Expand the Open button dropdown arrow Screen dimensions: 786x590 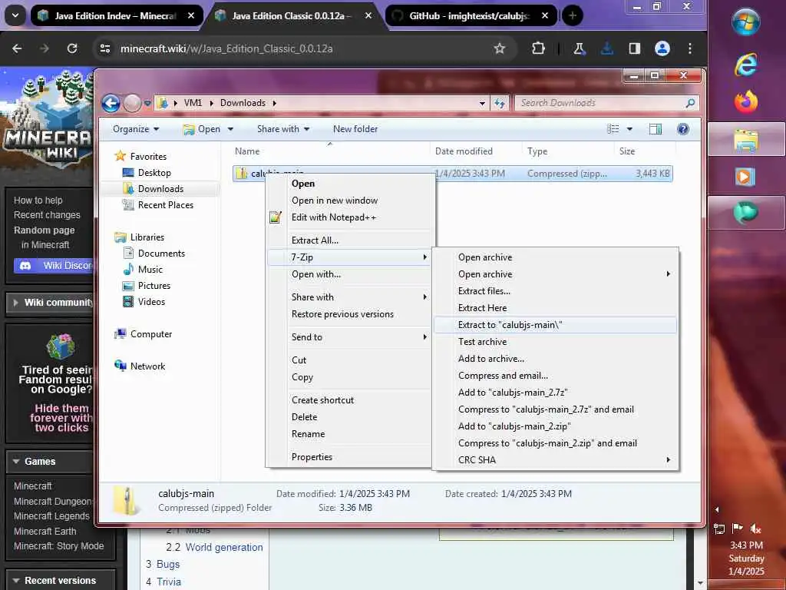[230, 129]
